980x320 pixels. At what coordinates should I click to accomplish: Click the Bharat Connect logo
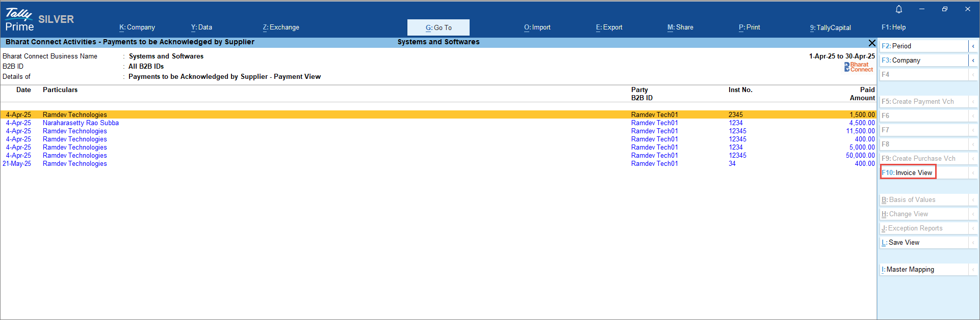click(858, 67)
